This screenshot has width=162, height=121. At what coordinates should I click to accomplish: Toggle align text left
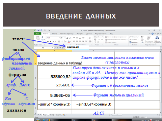click(x=74, y=41)
